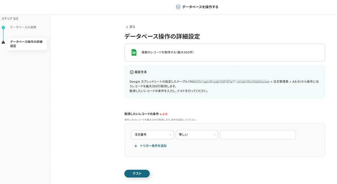Click the database icon in the header
The height and width of the screenshot is (184, 337).
[178, 7]
